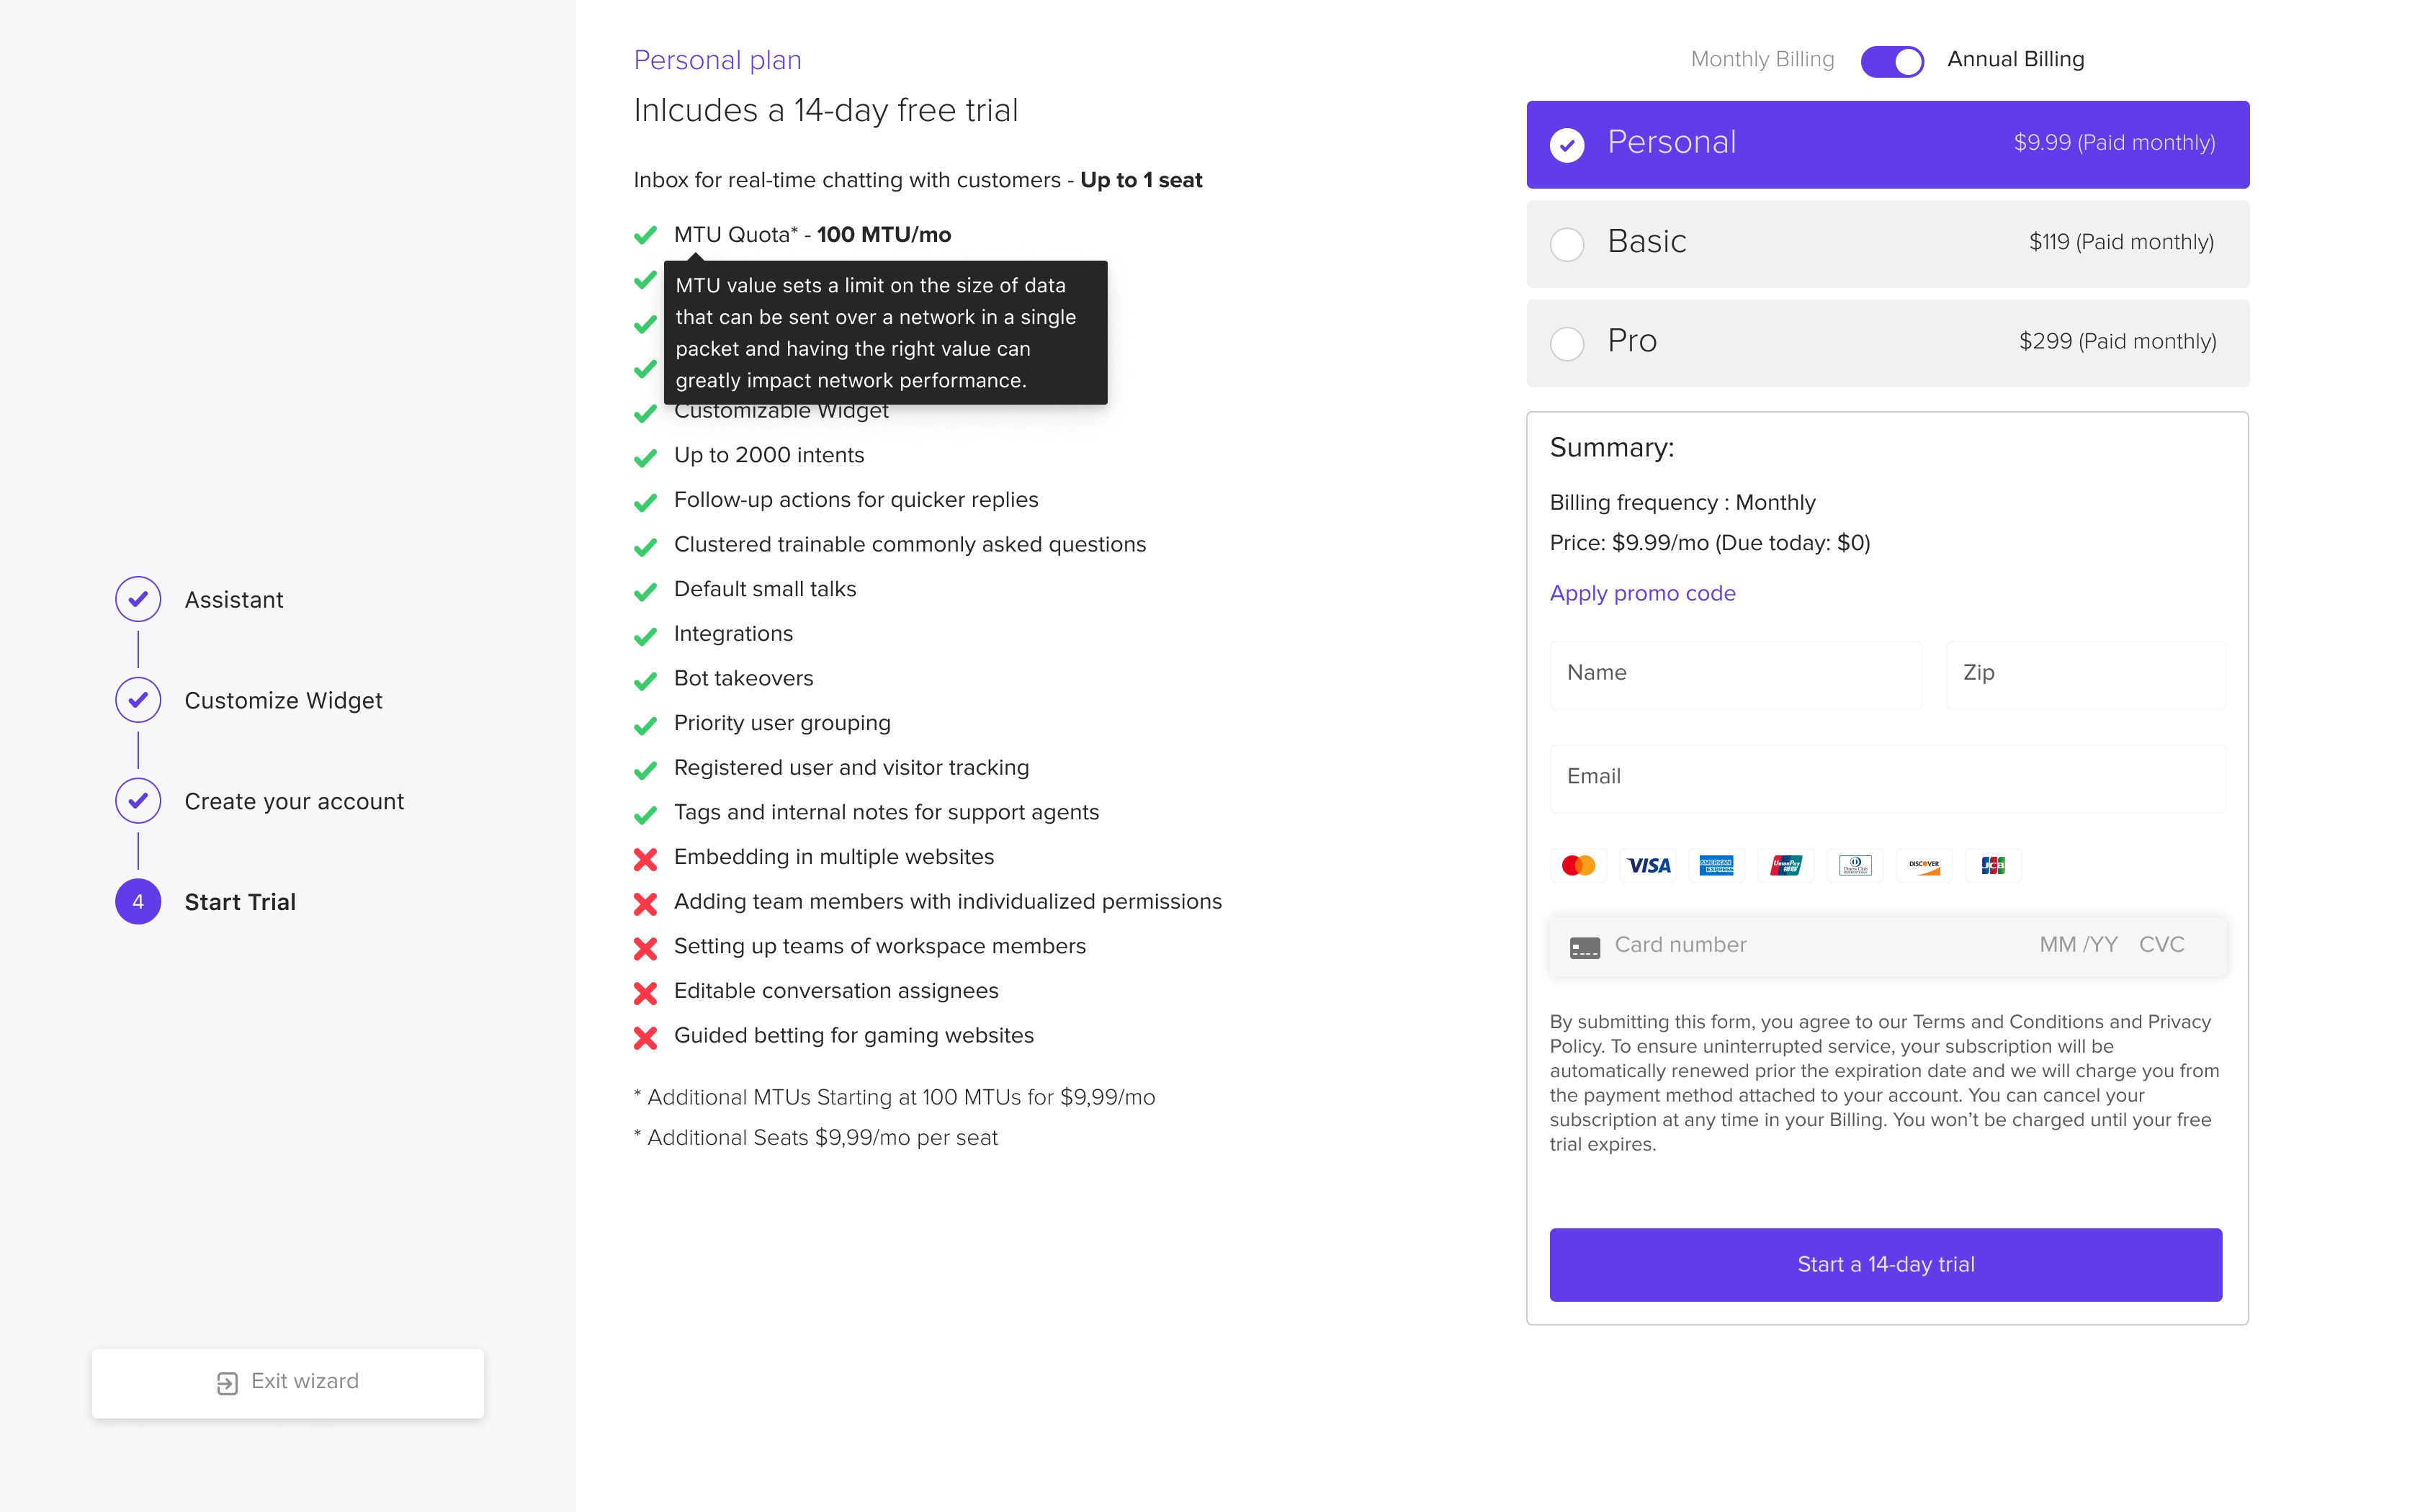Click the step 4 Start Trial circle
Viewport: 2420px width, 1512px height.
pyautogui.click(x=138, y=902)
